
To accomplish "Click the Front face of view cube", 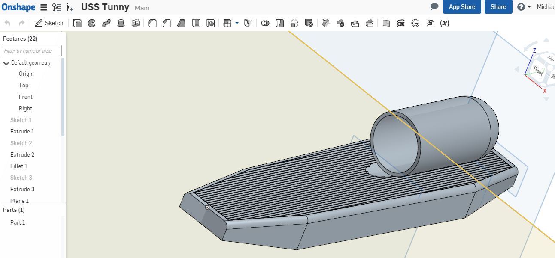I will [x=537, y=70].
